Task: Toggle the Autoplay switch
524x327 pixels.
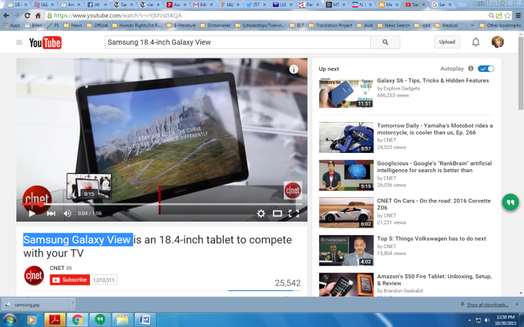Action: click(486, 69)
